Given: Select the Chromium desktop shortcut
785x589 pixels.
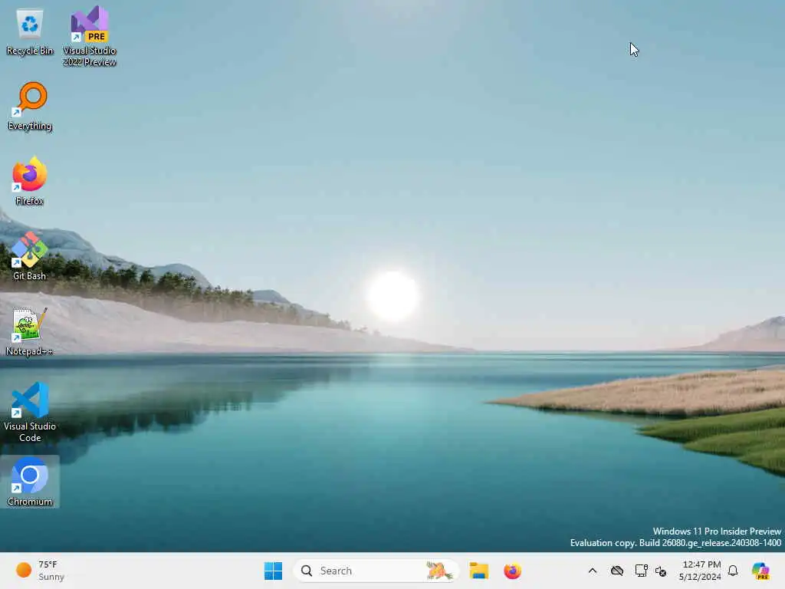Looking at the screenshot, I should coord(30,482).
